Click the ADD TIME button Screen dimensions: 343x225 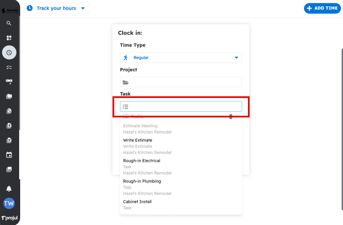coord(322,8)
